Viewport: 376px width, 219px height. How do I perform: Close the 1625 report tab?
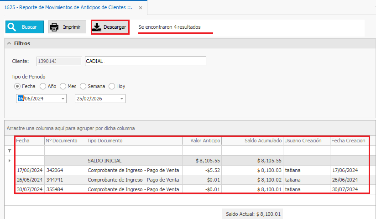click(x=140, y=8)
